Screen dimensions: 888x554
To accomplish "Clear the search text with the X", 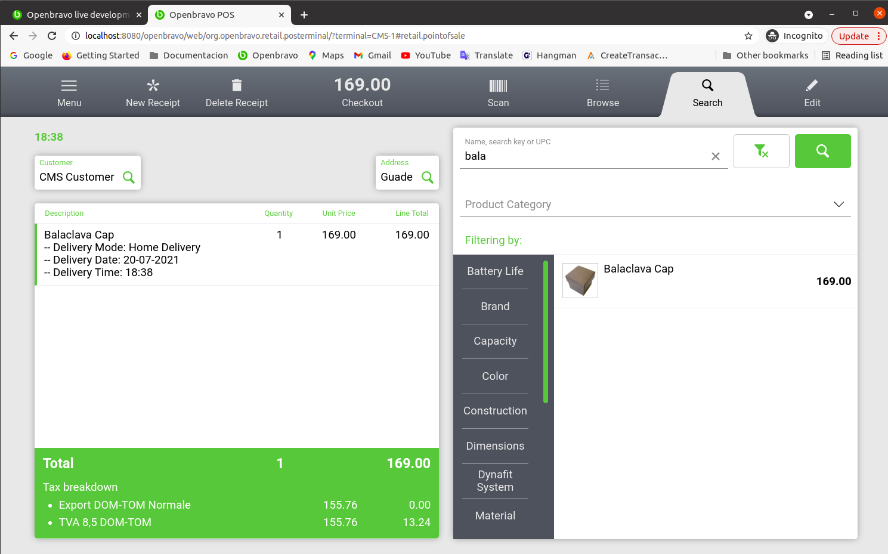I will (715, 156).
